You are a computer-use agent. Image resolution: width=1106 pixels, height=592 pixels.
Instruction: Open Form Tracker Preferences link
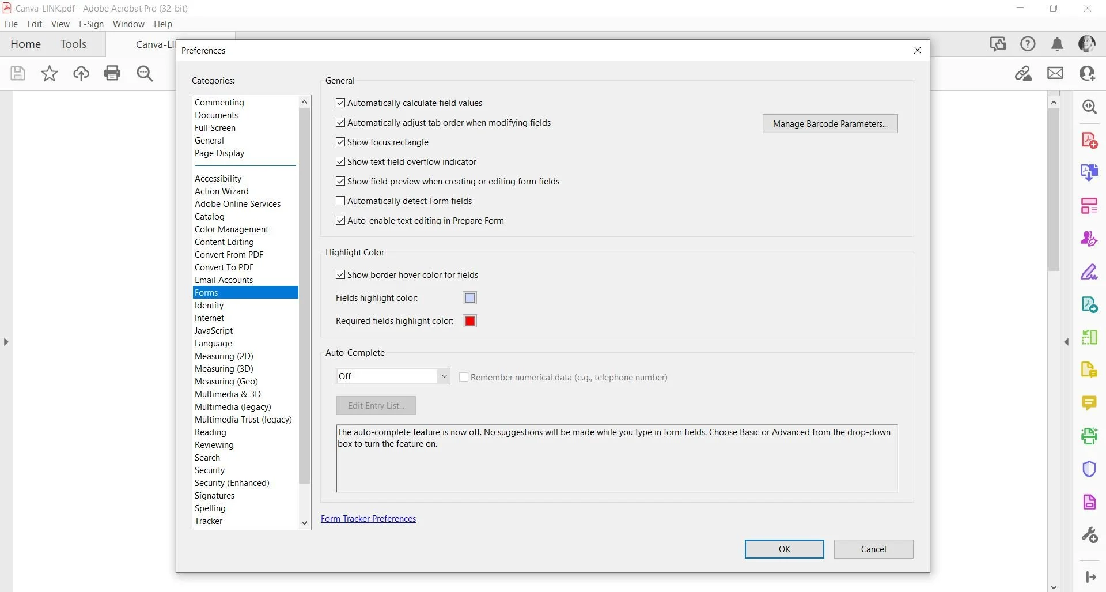tap(368, 518)
